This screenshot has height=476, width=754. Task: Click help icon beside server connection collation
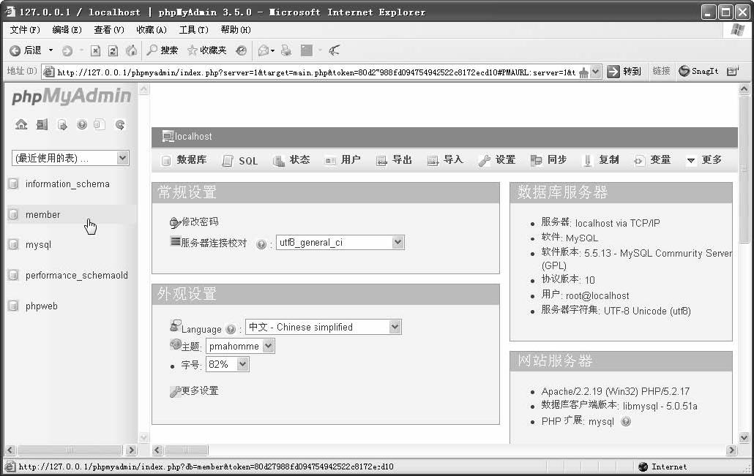click(261, 244)
